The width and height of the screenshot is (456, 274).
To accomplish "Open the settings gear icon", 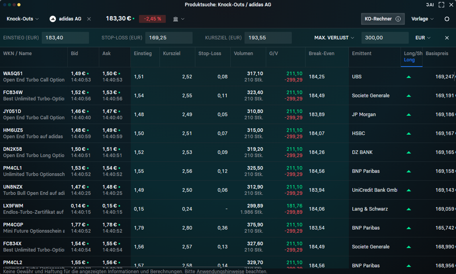I will tap(447, 19).
